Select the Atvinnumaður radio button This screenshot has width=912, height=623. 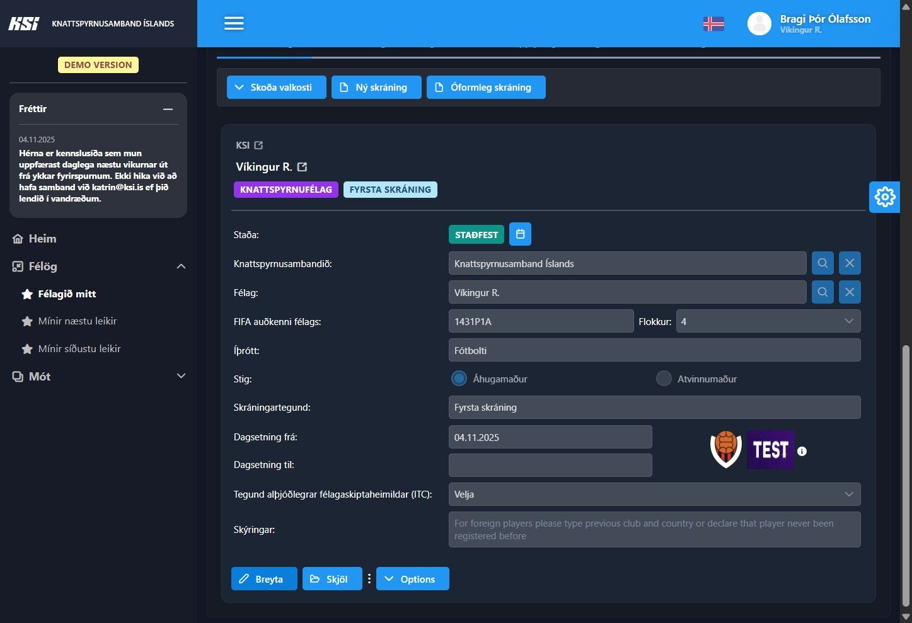click(664, 379)
